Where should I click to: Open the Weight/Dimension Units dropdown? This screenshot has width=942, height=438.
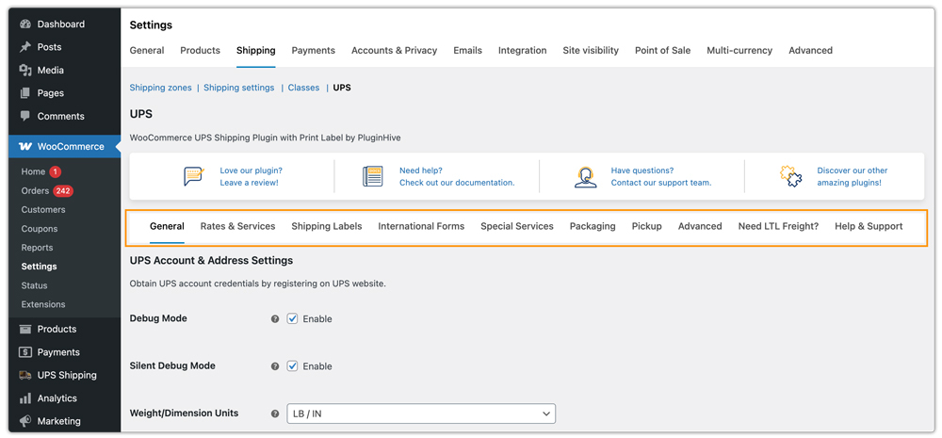click(421, 414)
